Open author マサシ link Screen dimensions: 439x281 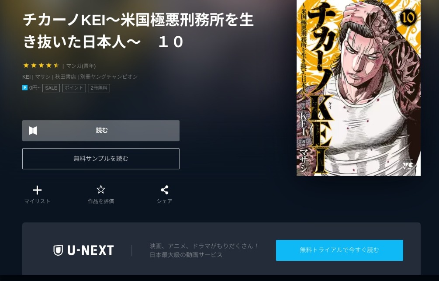click(x=43, y=77)
